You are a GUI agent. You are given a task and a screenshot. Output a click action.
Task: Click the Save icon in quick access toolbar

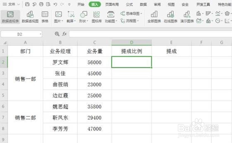pos(27,4)
